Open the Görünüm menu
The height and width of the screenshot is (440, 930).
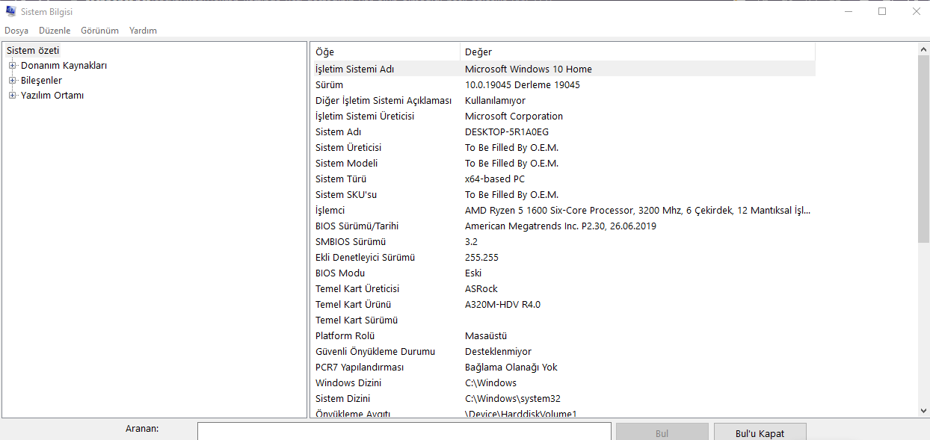(99, 31)
